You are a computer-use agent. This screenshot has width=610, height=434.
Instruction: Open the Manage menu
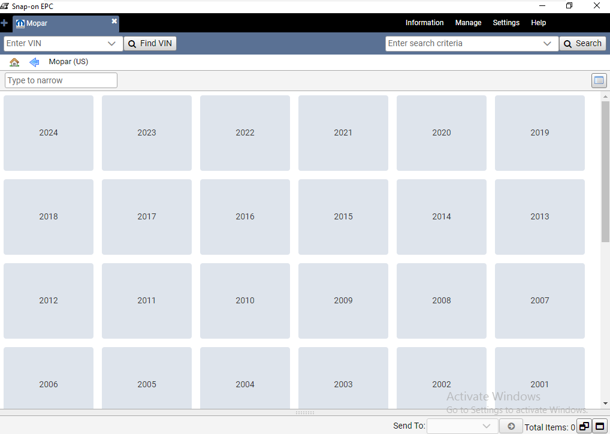point(468,23)
